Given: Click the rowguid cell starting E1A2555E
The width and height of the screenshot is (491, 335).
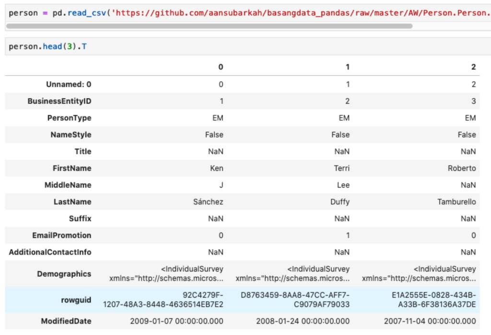Looking at the screenshot, I should click(x=433, y=300).
